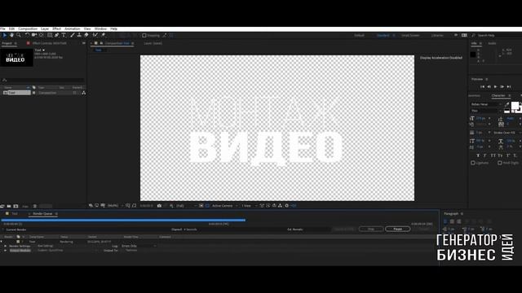The width and height of the screenshot is (522, 293).
Task: Click the black color sample in Info panel
Action: tap(473, 55)
